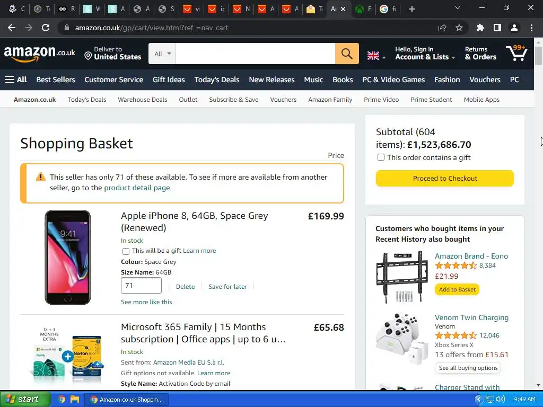The width and height of the screenshot is (543, 407).
Task: Open the tab search chevron
Action: click(458, 8)
